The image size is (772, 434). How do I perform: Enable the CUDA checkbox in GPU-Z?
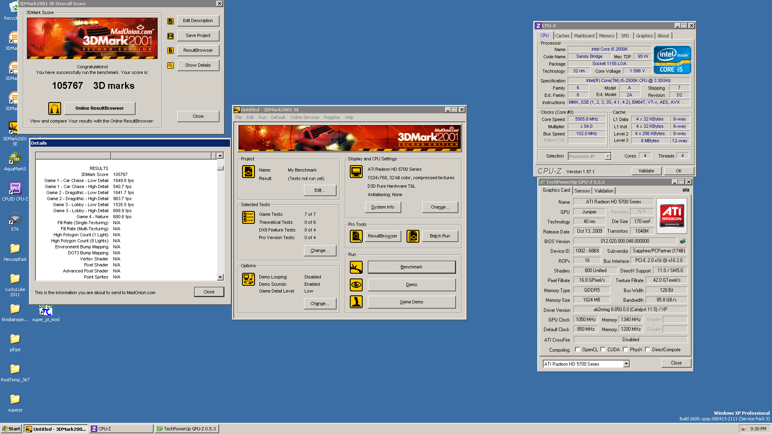point(603,350)
